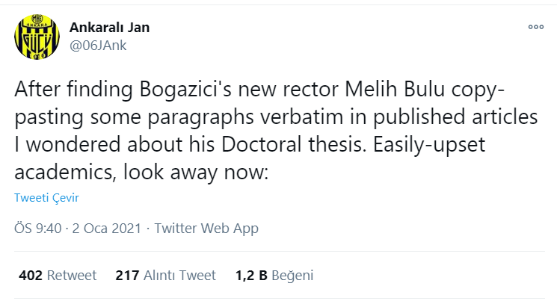Click the Retweet label text
Screen dimensions: 557x301
72,275
